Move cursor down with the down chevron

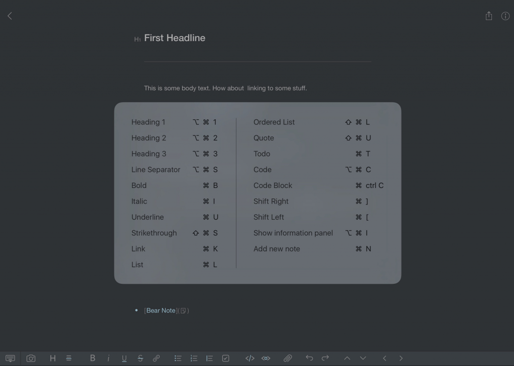coord(363,358)
